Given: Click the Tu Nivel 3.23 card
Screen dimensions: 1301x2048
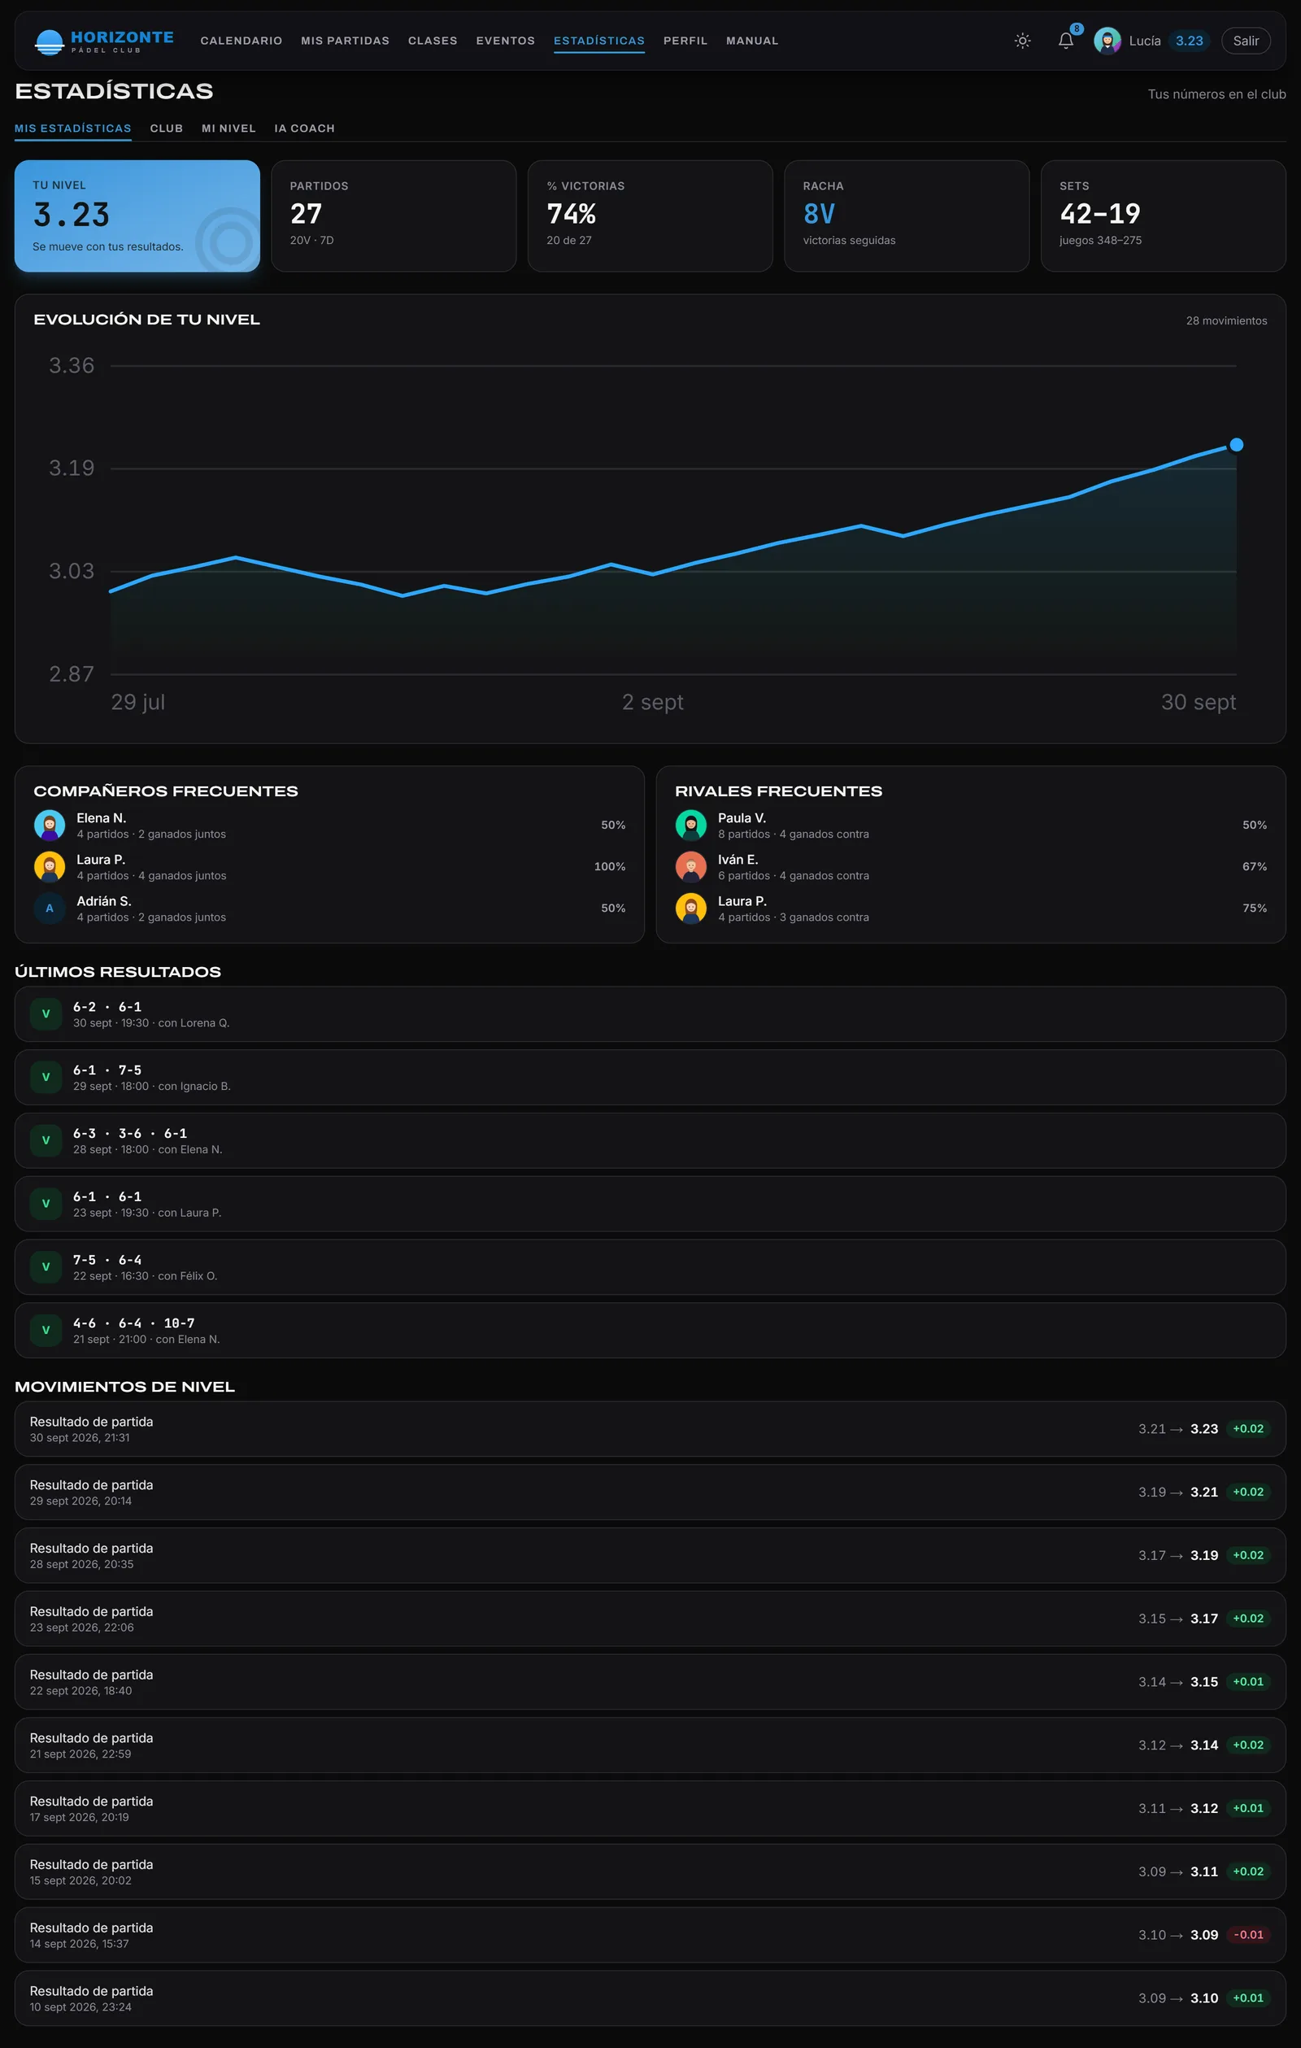Looking at the screenshot, I should click(x=137, y=216).
